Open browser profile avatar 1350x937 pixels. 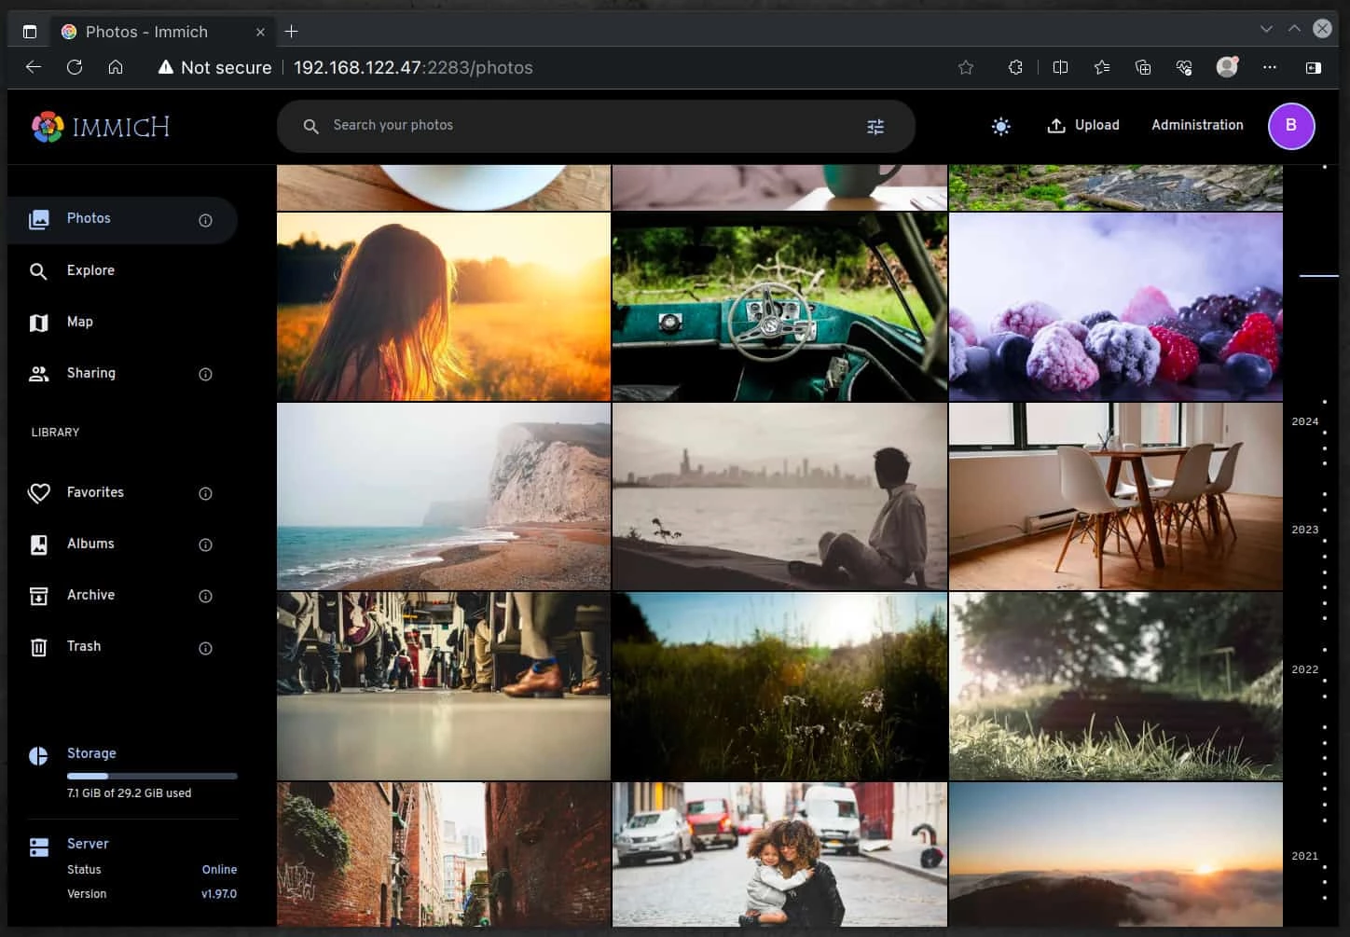coord(1227,67)
